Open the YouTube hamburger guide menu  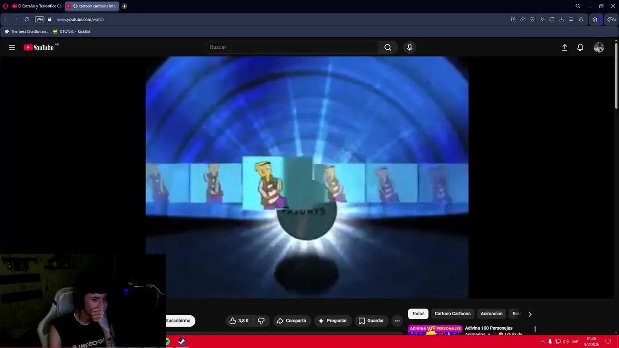click(x=12, y=47)
